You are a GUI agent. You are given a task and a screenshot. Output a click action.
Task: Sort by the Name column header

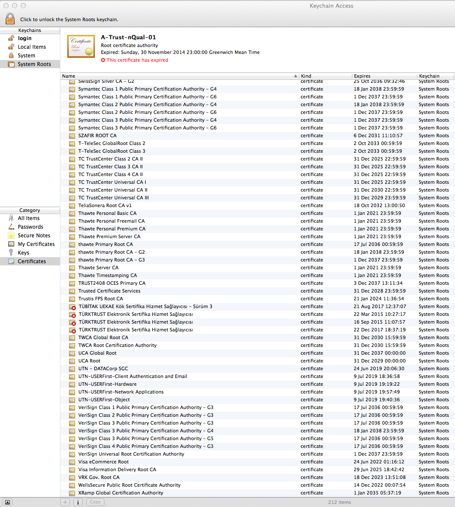tap(180, 76)
